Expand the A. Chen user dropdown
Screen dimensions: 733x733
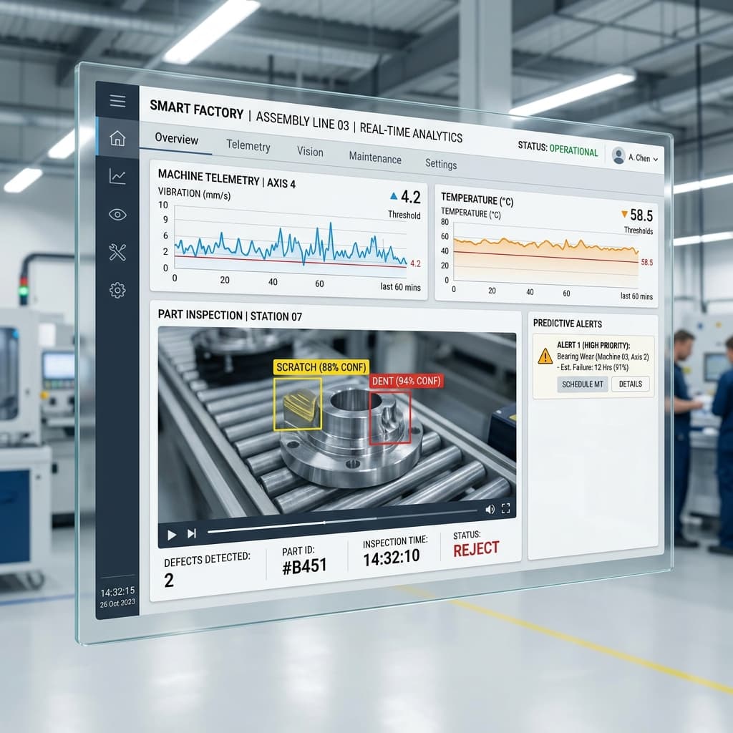pos(644,158)
